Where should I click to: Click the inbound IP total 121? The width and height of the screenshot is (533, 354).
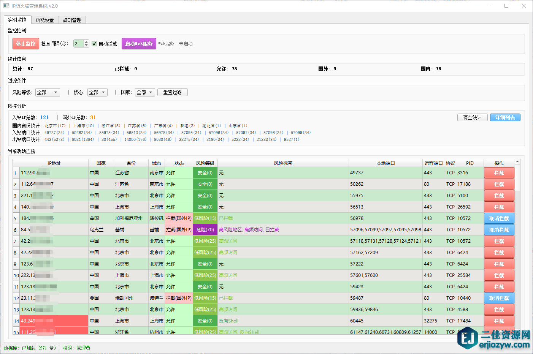[x=44, y=117]
